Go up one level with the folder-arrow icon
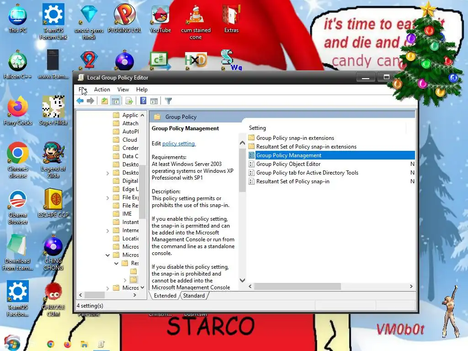Viewport: 468px width, 351px height. [105, 101]
